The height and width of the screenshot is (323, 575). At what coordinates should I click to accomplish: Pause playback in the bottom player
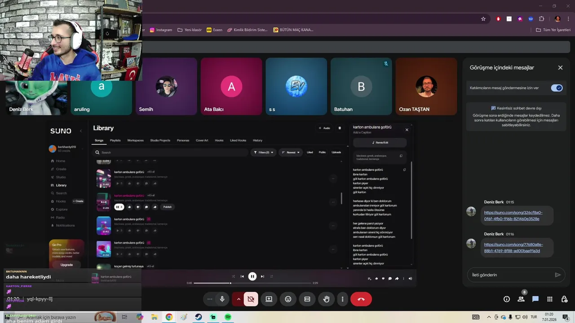point(252,276)
